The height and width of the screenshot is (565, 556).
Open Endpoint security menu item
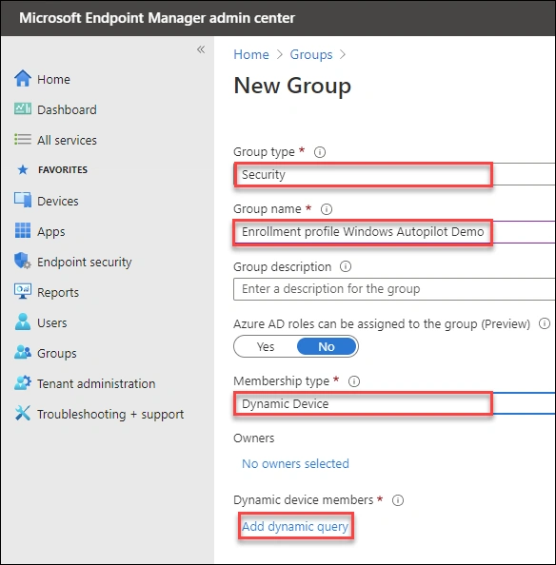(84, 262)
